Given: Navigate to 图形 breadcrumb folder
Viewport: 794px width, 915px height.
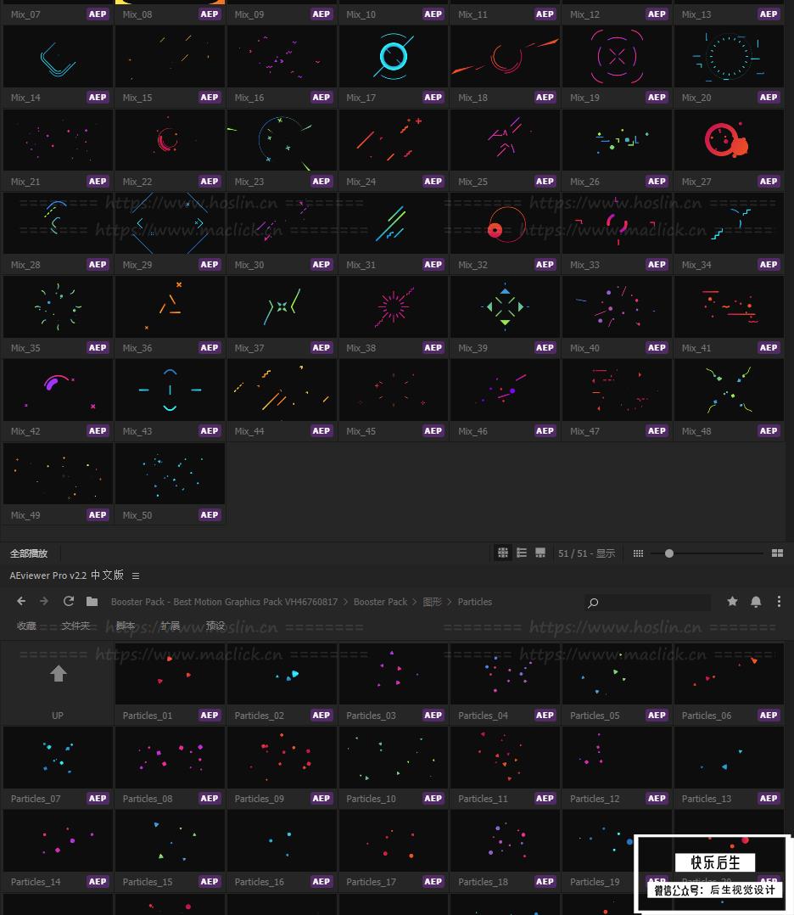Looking at the screenshot, I should pyautogui.click(x=433, y=602).
